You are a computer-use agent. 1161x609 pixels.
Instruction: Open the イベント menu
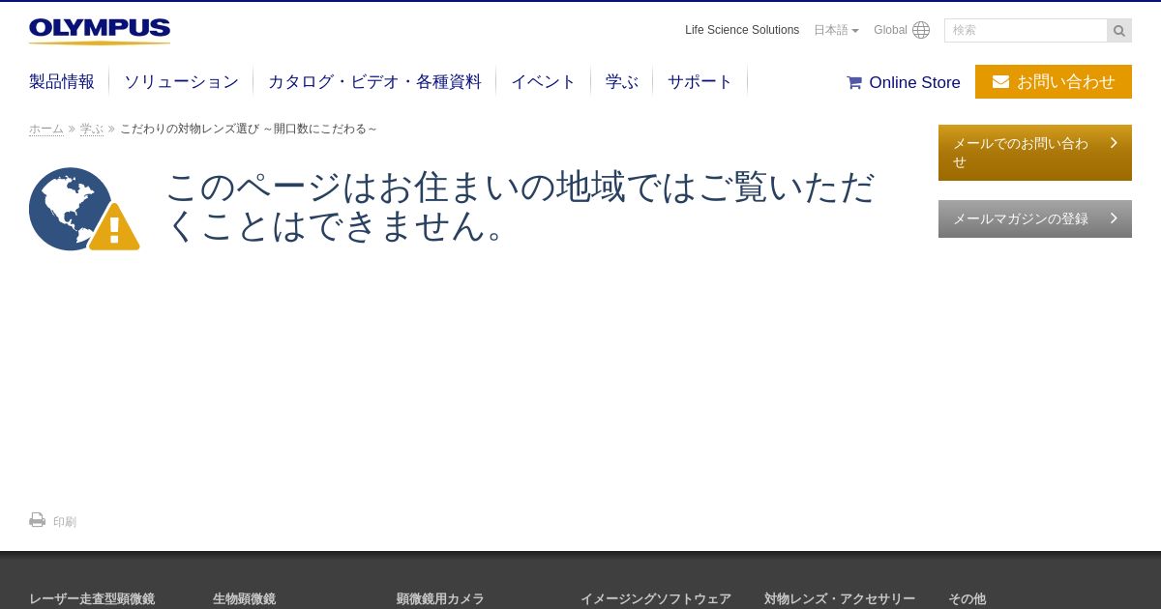pyautogui.click(x=544, y=82)
